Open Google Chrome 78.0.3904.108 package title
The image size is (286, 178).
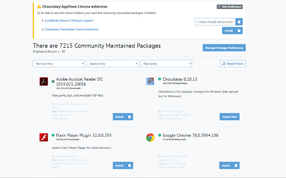(x=190, y=135)
